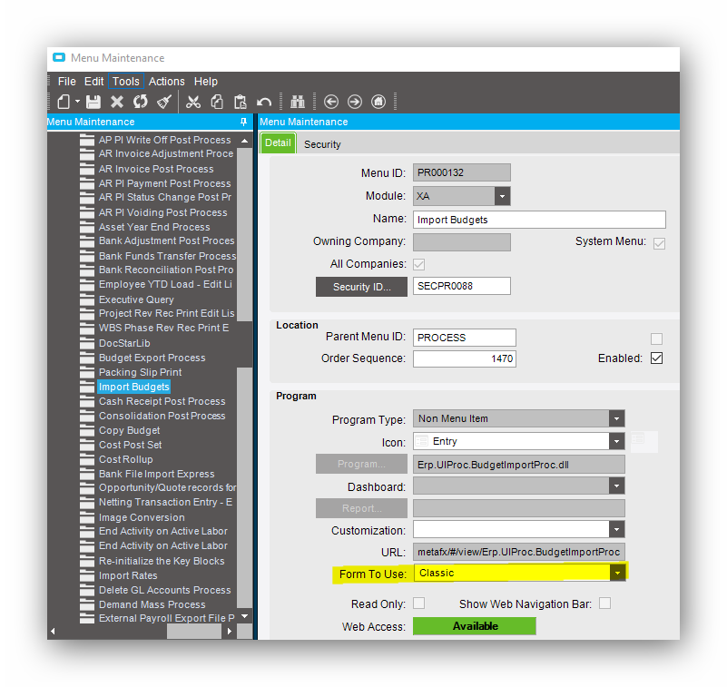Click scroll-right arrow in tree panel
727x687 pixels.
(x=229, y=631)
